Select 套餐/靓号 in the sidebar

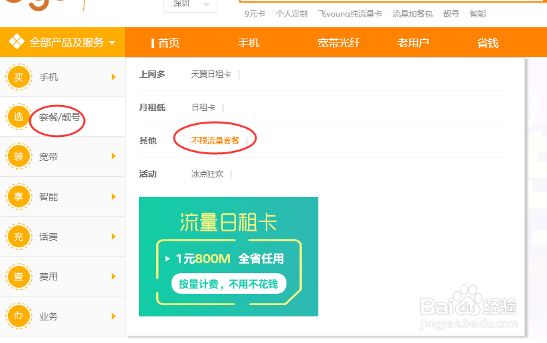pyautogui.click(x=60, y=117)
